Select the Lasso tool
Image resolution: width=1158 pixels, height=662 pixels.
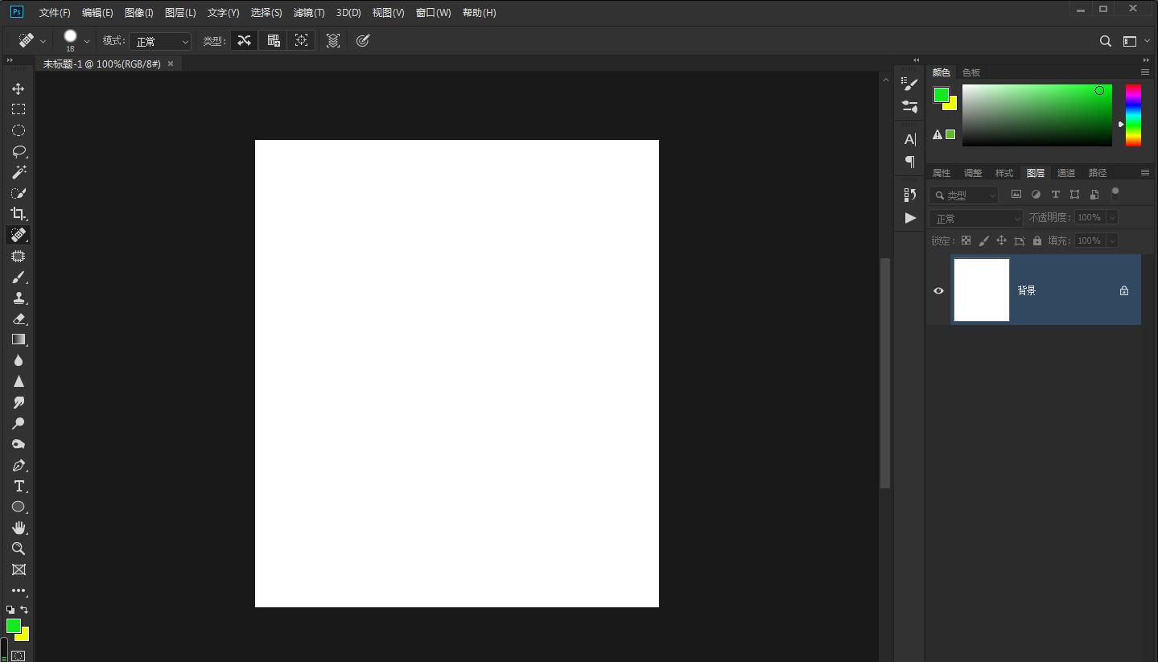pyautogui.click(x=19, y=151)
